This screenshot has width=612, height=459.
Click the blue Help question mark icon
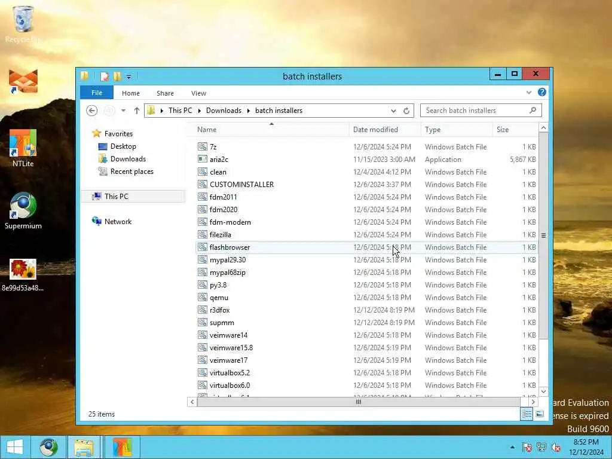pyautogui.click(x=541, y=92)
